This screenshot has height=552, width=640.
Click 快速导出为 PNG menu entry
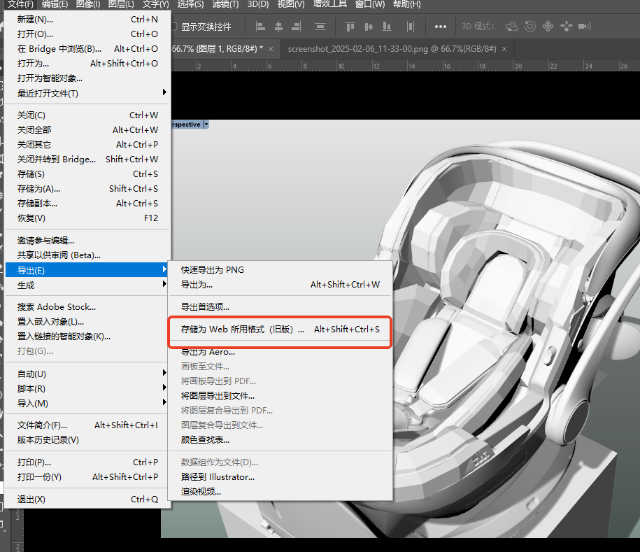coord(213,270)
